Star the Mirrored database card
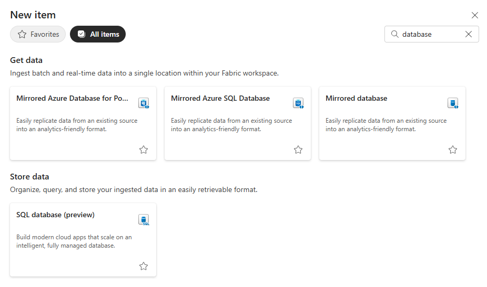Viewport: 487px width, 287px height. click(453, 150)
